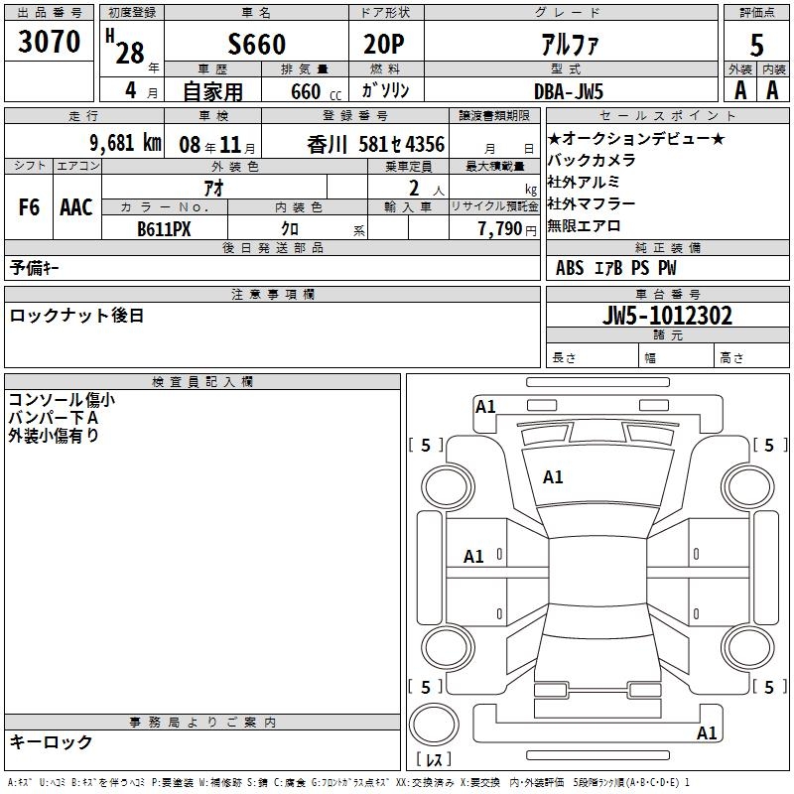Select sales point 無限エアロ

click(584, 225)
